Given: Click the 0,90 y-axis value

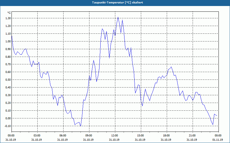Looking at the screenshot, I should [x=8, y=49].
